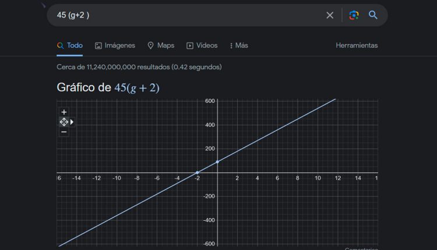Open Google Lens image search
Screen dimensions: 437x250
point(354,15)
